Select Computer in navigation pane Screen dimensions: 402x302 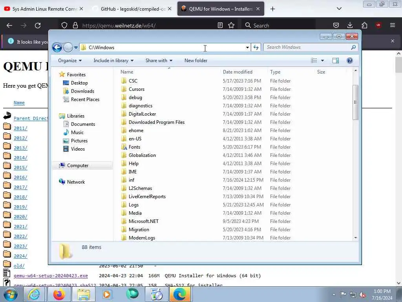(x=78, y=166)
